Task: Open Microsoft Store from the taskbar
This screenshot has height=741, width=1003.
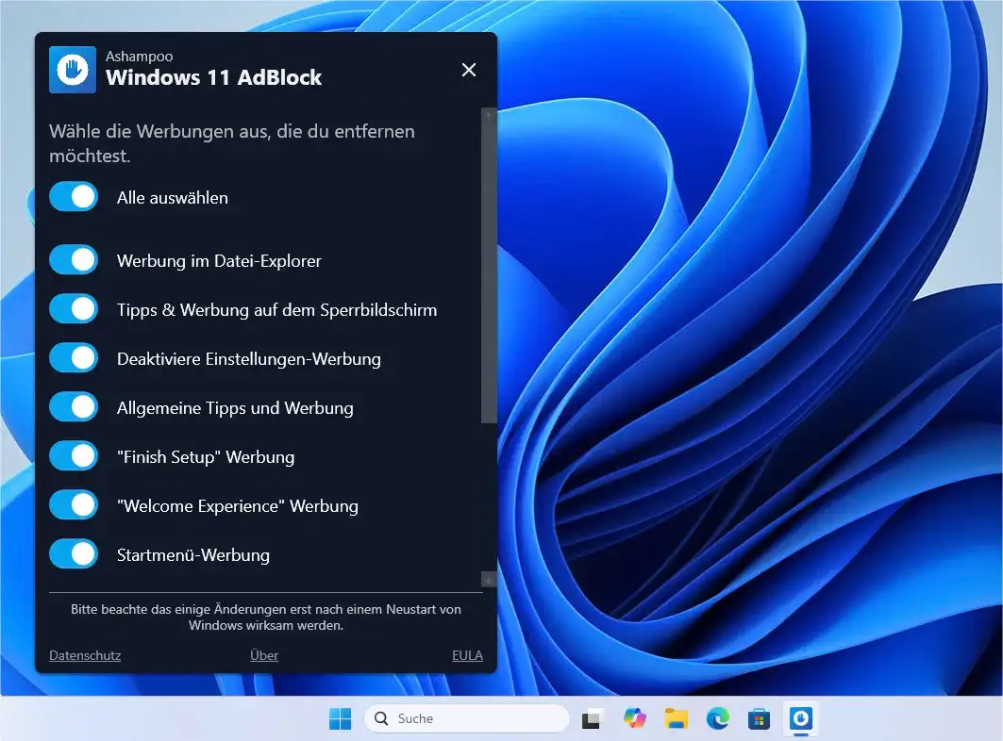Action: 760,718
